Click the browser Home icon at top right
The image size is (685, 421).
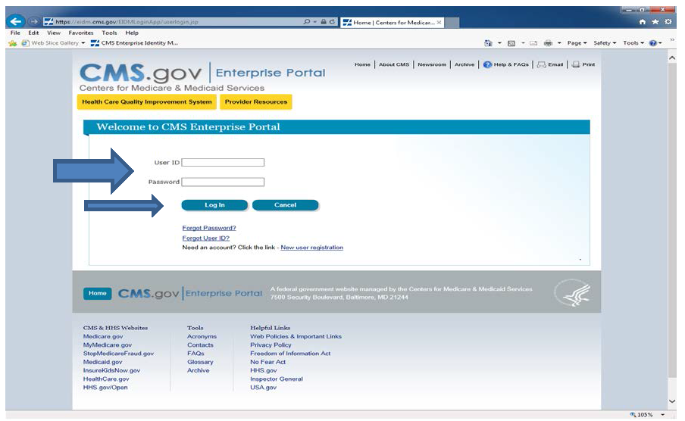click(x=643, y=21)
